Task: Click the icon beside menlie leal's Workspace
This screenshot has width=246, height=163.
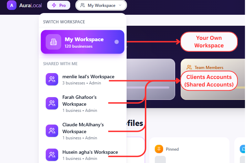Action: coord(52,79)
